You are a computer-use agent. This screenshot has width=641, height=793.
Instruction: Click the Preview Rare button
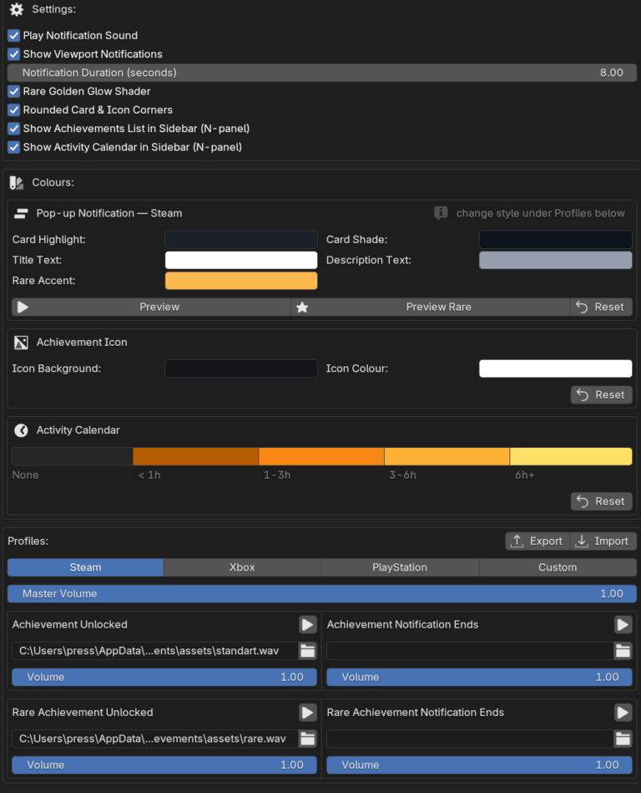pos(431,307)
